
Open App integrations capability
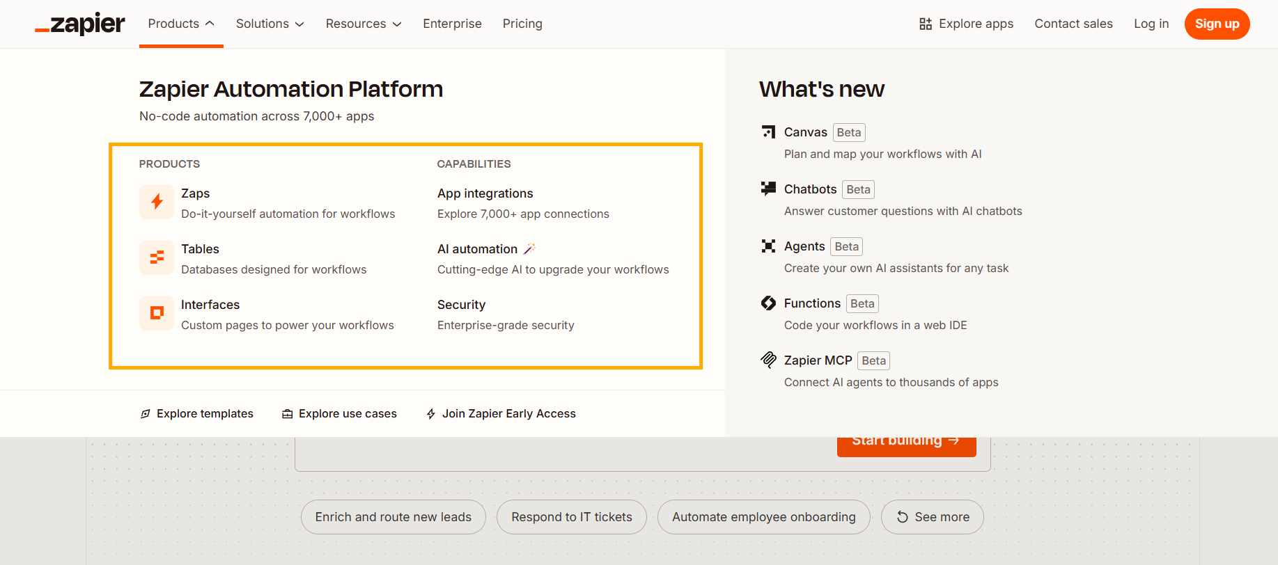click(485, 193)
